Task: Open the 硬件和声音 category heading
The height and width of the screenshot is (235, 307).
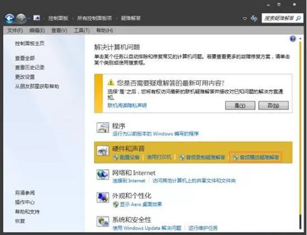Action: click(128, 148)
